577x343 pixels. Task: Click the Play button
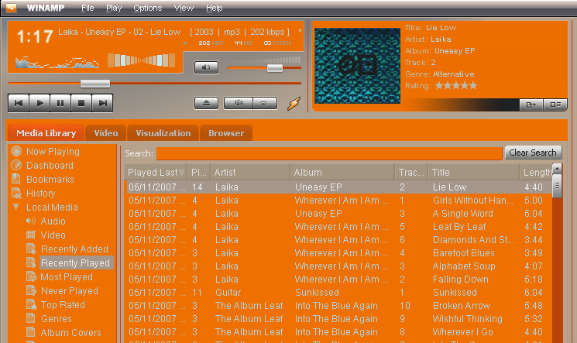39,103
